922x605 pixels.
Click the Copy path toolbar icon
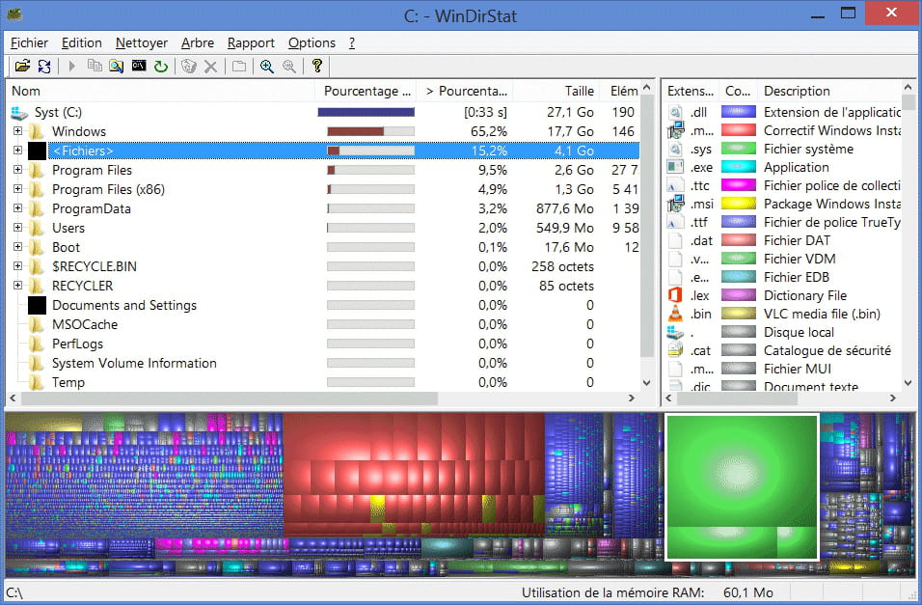coord(95,66)
